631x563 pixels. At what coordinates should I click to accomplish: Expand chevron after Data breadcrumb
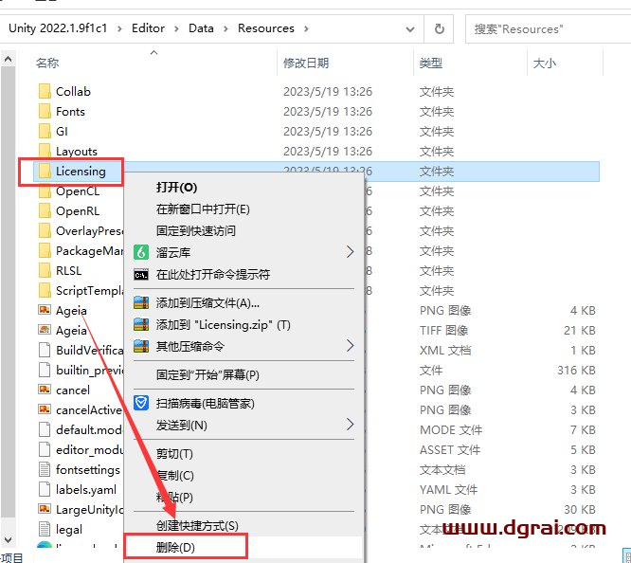pos(225,29)
